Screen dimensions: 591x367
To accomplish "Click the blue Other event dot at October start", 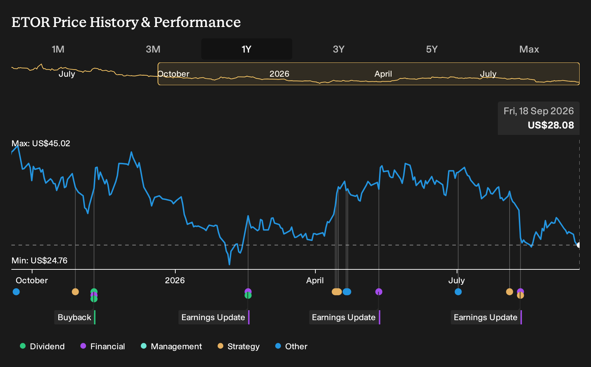I will (16, 292).
